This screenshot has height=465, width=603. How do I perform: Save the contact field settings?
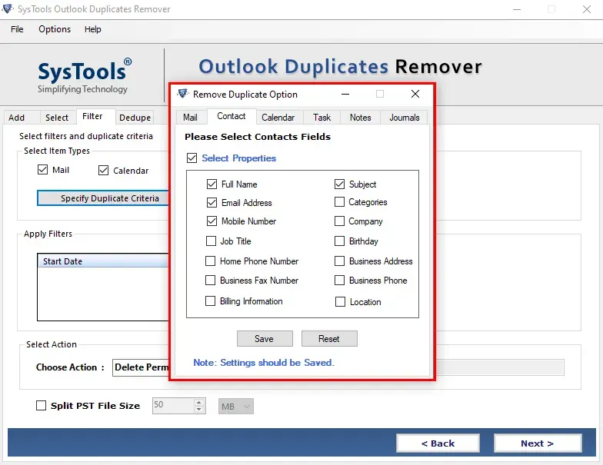click(265, 338)
